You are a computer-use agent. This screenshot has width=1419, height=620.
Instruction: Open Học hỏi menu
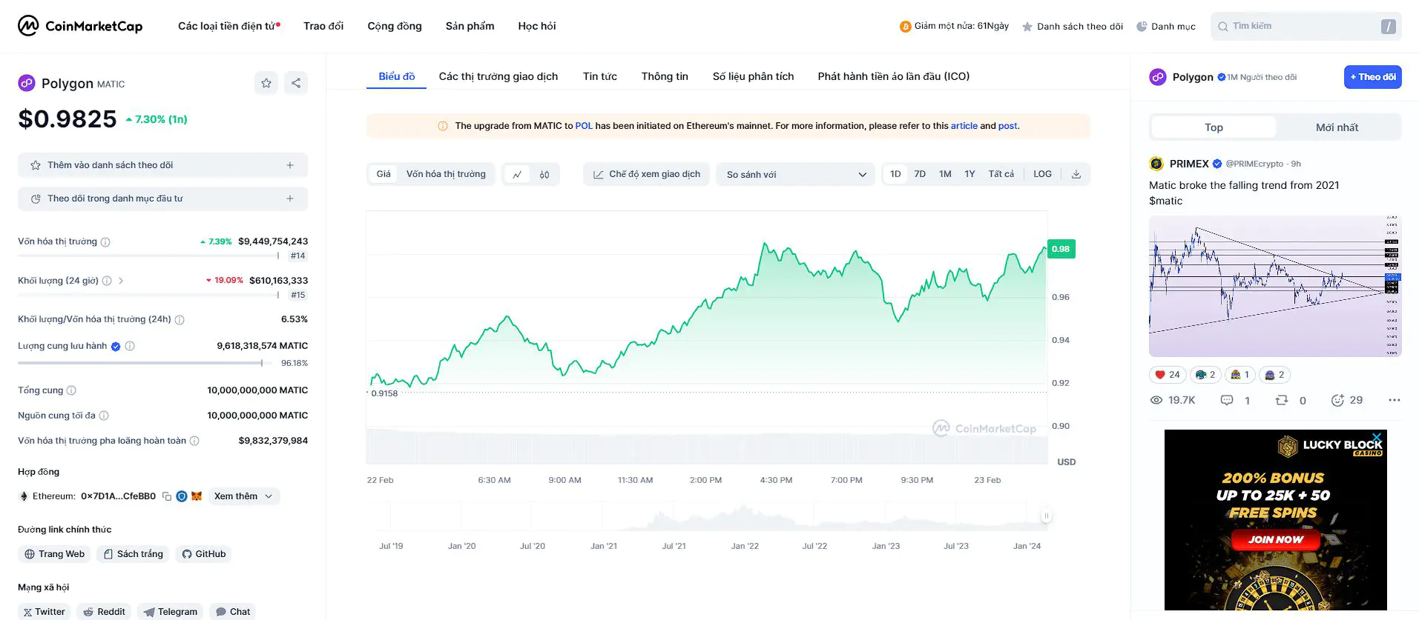pos(537,26)
